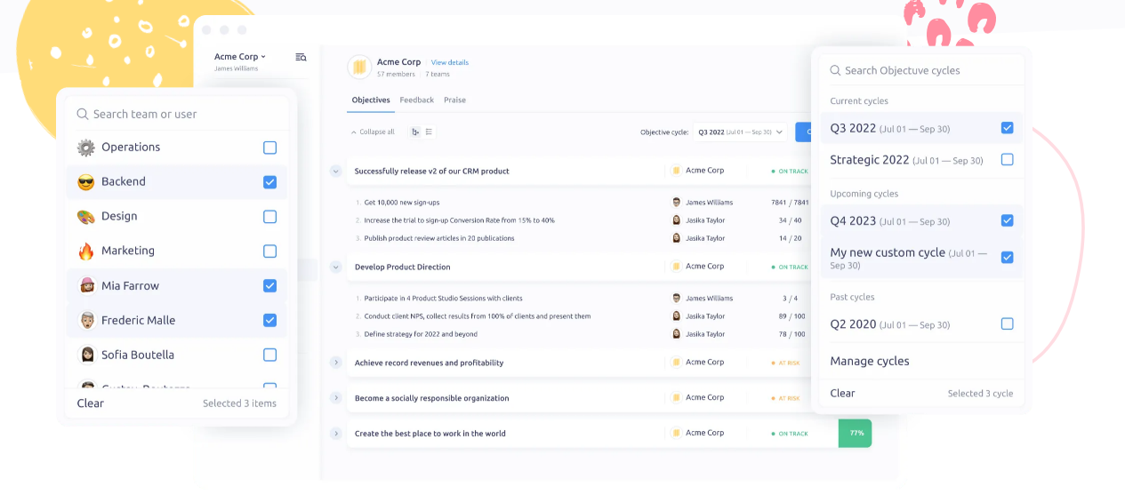Check the Strategic 2022 cycle checkbox
1125x503 pixels.
click(x=1008, y=160)
